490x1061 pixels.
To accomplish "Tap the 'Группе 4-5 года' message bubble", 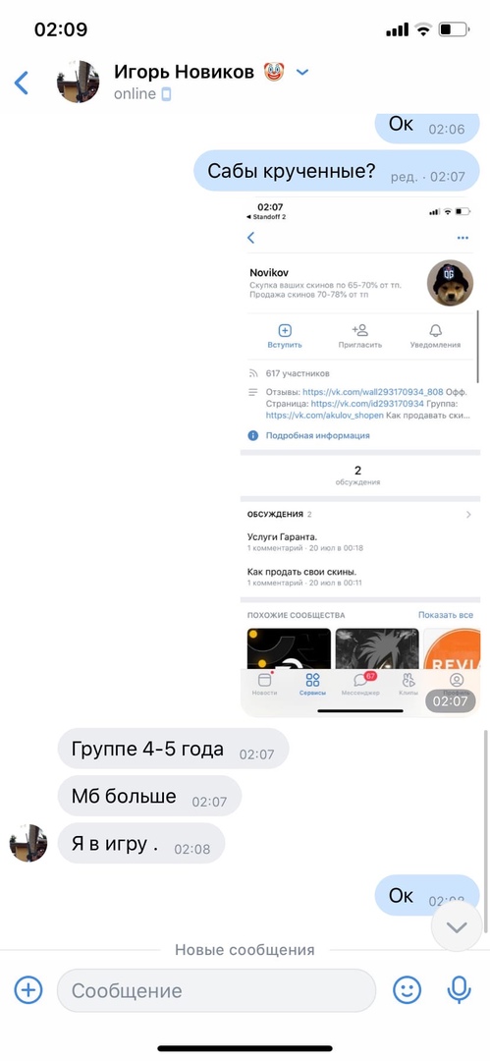I will (173, 749).
